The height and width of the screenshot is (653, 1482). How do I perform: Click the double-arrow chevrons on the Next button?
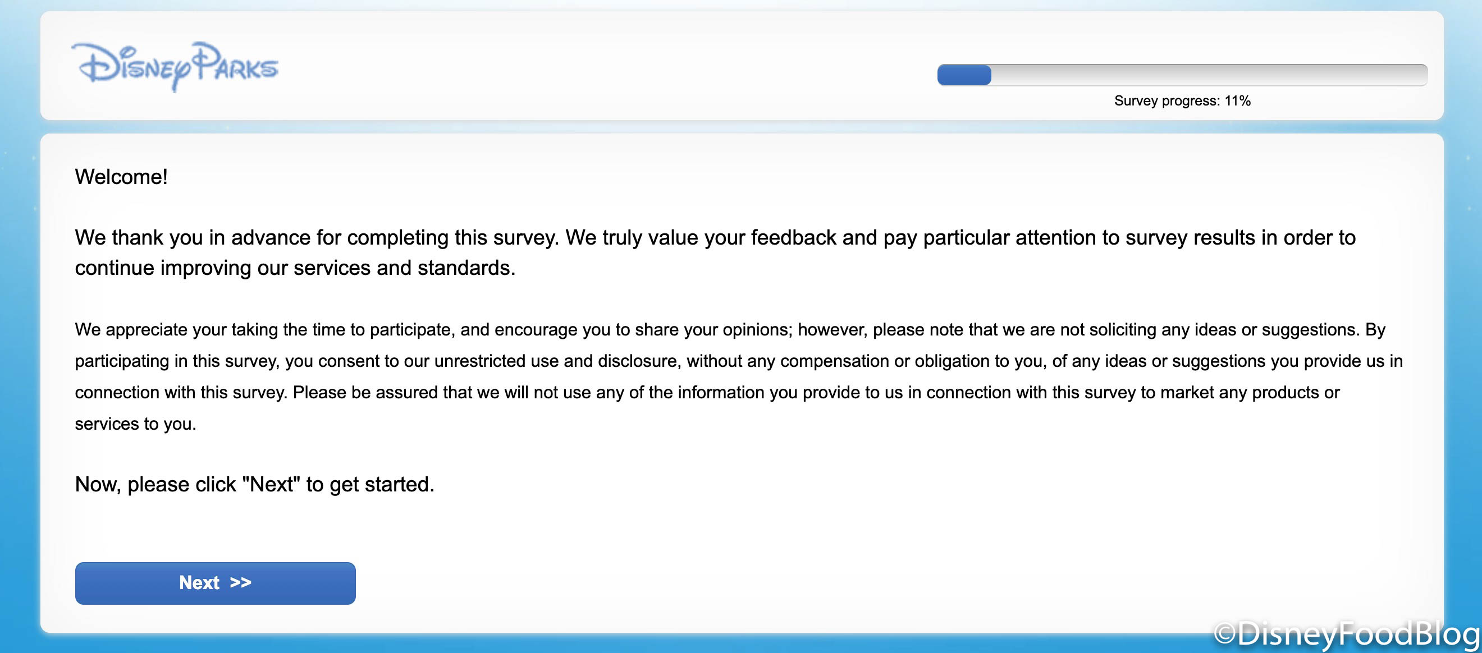pyautogui.click(x=240, y=582)
